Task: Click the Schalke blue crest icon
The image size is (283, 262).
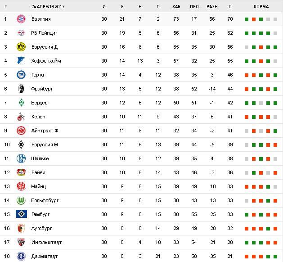Action: [20, 158]
